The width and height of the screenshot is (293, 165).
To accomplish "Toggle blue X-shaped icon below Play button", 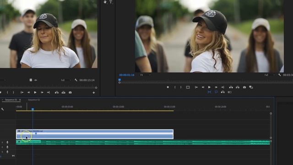I will pos(209,92).
